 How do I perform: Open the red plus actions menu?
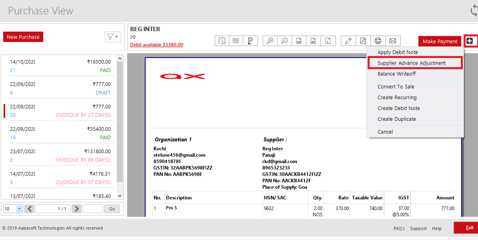(x=470, y=40)
